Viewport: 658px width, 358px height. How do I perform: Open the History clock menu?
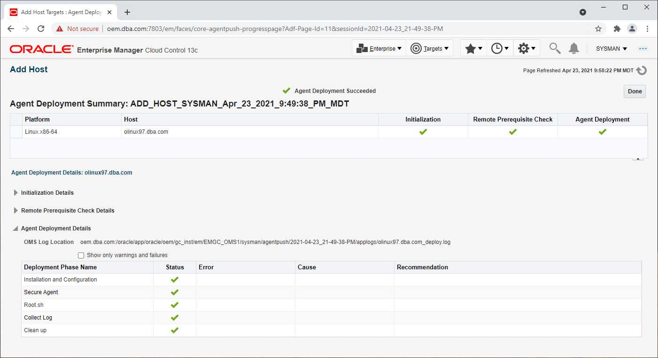pyautogui.click(x=500, y=48)
